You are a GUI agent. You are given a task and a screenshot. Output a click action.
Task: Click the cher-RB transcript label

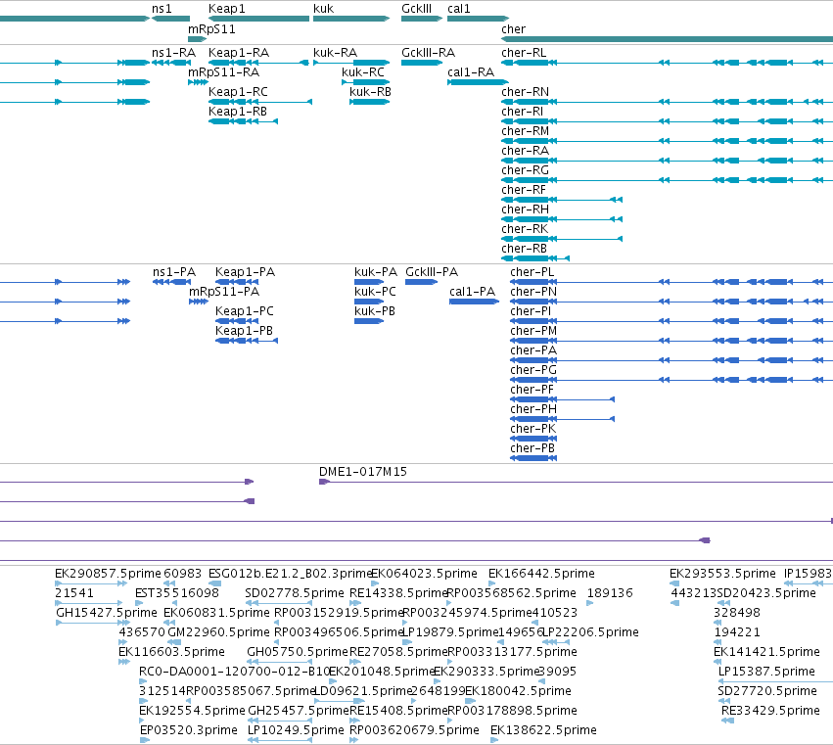(x=524, y=249)
